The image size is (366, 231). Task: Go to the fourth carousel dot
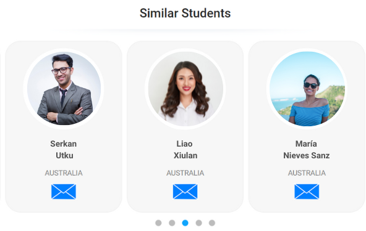(x=198, y=223)
